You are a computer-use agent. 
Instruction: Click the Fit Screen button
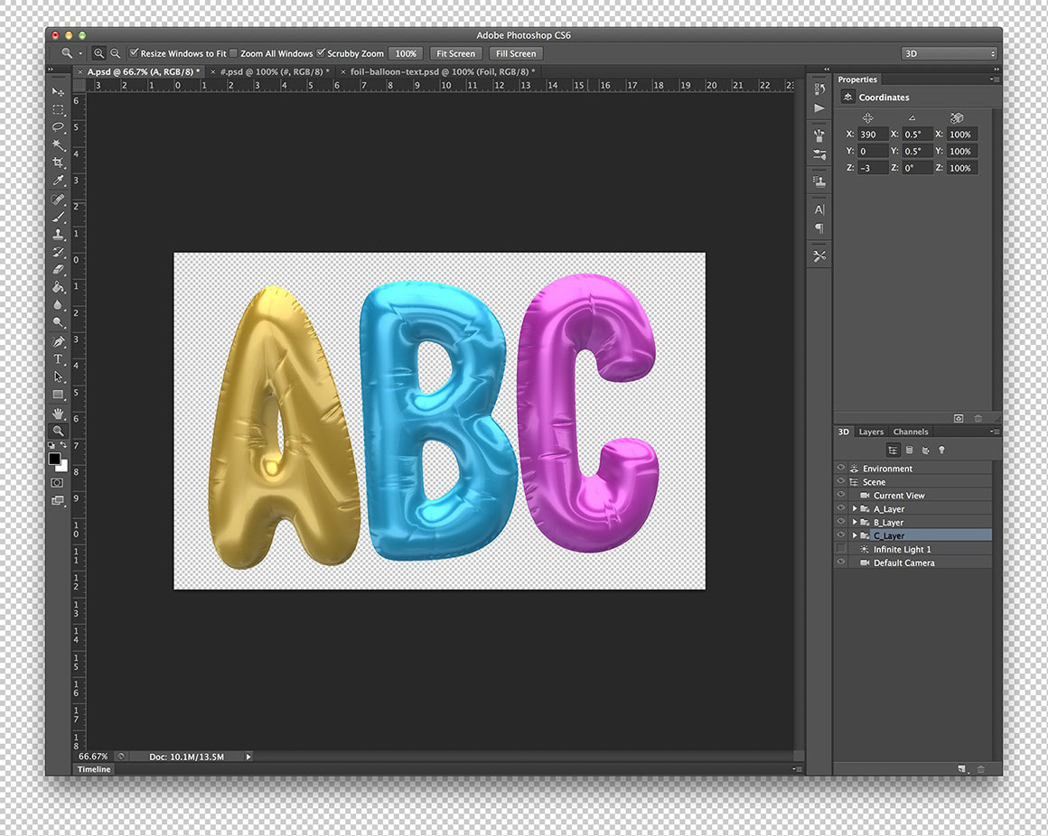(x=455, y=53)
